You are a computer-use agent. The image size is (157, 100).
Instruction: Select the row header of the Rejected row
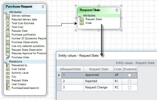[x=59, y=81]
